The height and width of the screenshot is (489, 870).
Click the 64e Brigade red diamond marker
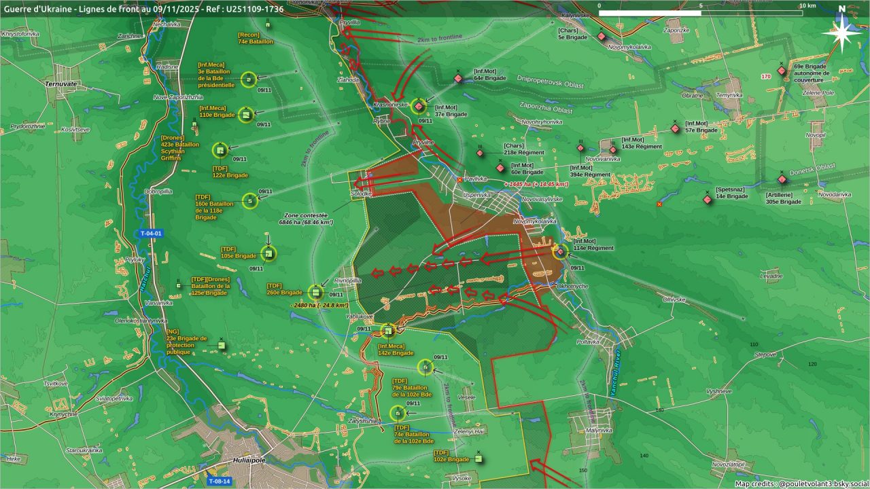tap(458, 79)
